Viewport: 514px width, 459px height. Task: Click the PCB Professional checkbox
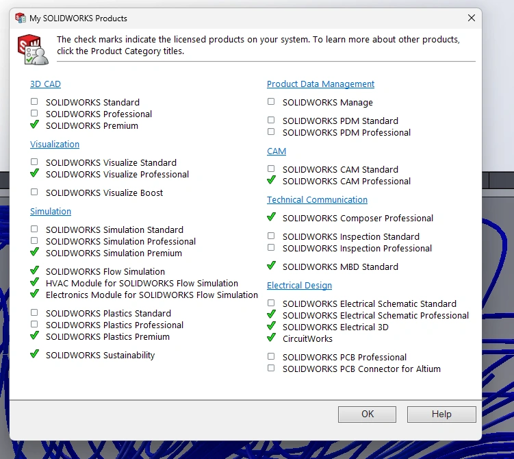271,356
